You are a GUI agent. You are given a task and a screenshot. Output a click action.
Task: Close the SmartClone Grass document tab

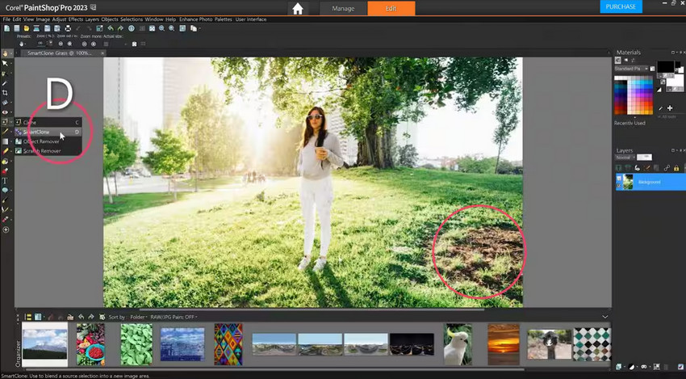(x=102, y=53)
